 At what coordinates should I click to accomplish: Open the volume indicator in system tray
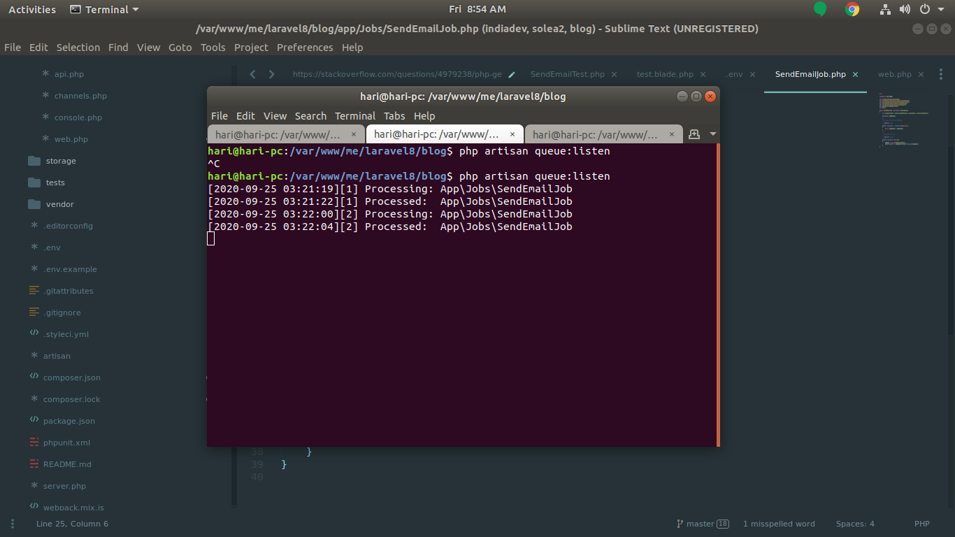point(905,9)
